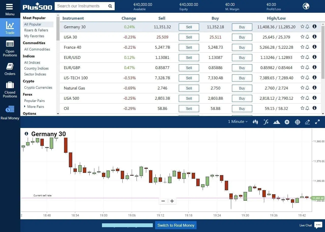Select the candlestick chart type icon
The height and width of the screenshot is (232, 325).
(x=255, y=122)
